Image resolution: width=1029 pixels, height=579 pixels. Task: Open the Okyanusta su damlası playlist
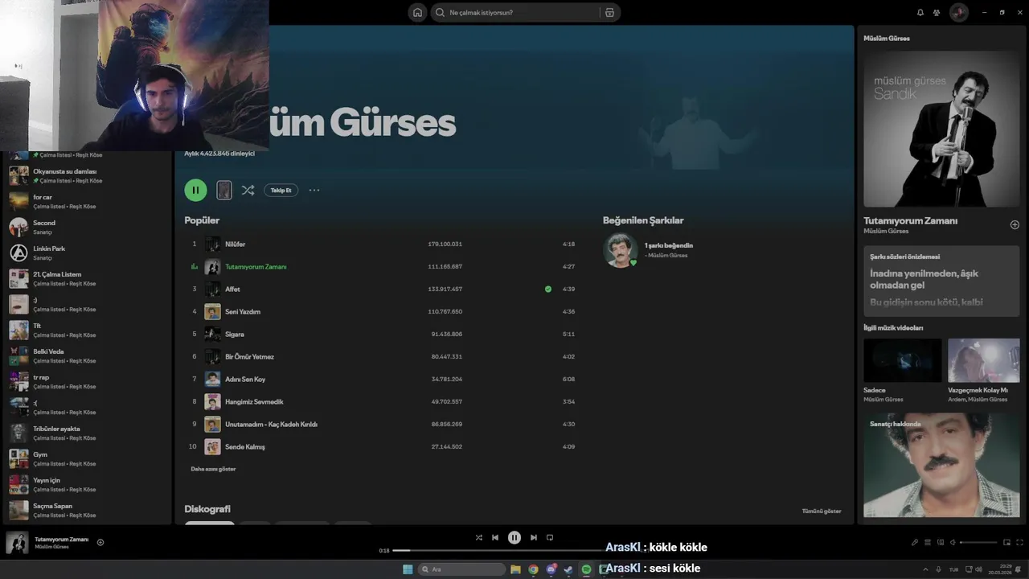[x=88, y=175]
